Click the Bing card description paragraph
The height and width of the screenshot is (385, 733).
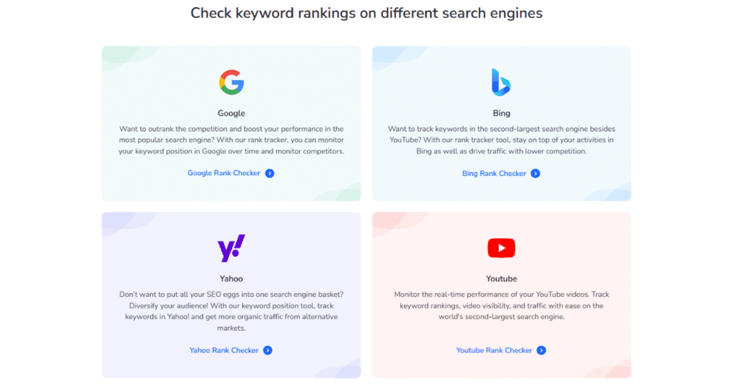[501, 140]
